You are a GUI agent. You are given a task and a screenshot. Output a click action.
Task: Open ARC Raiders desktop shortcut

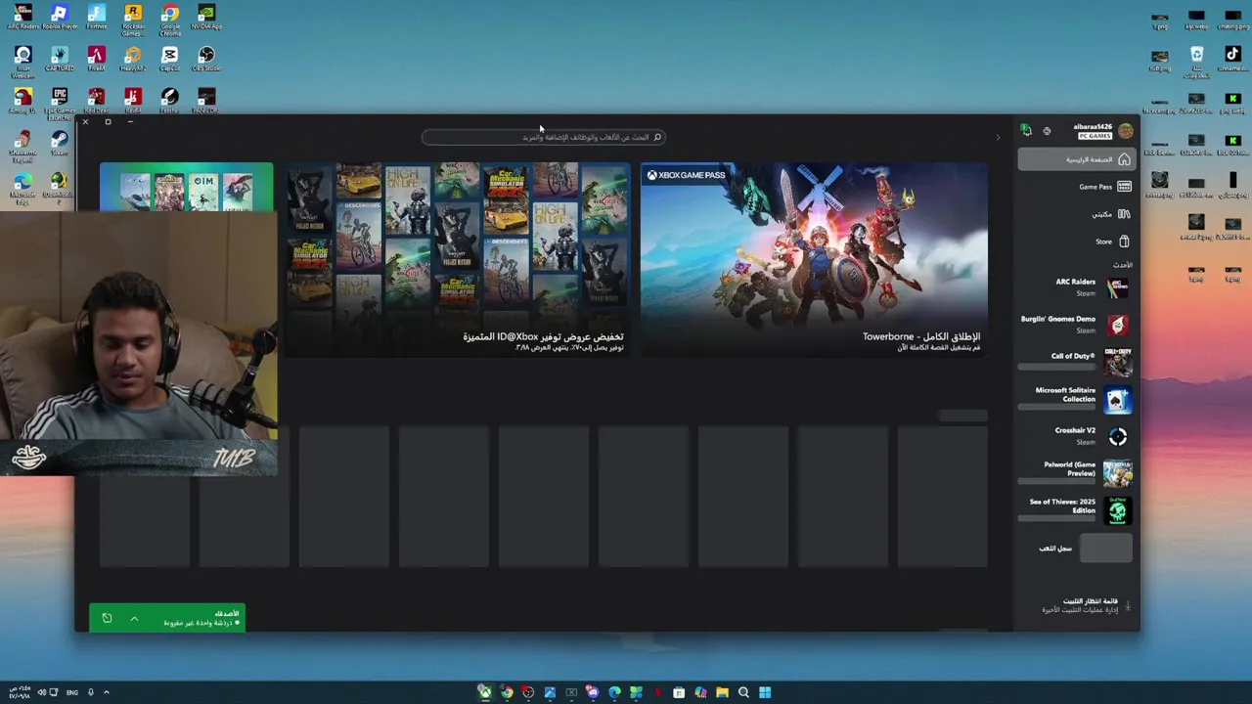click(x=22, y=17)
